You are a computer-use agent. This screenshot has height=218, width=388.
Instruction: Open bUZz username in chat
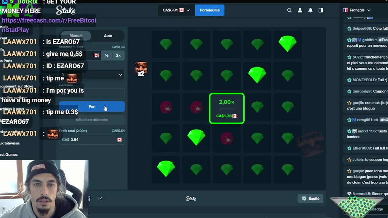(357, 57)
